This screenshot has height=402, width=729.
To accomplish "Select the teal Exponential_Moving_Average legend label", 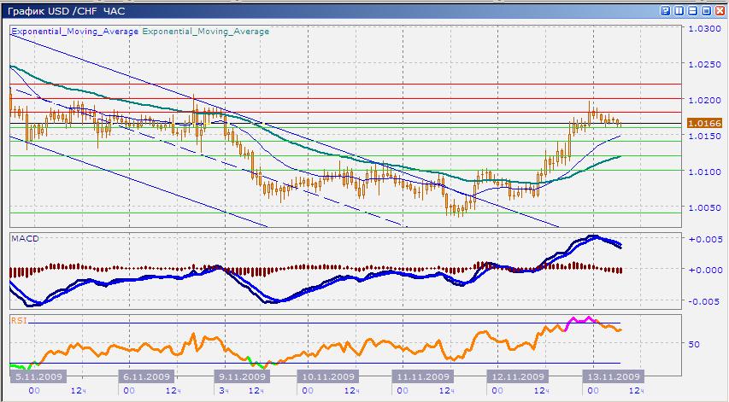I will 205,32.
